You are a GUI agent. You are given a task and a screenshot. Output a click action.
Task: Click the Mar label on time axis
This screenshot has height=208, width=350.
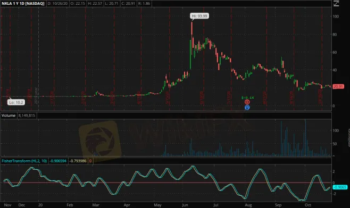96,205
